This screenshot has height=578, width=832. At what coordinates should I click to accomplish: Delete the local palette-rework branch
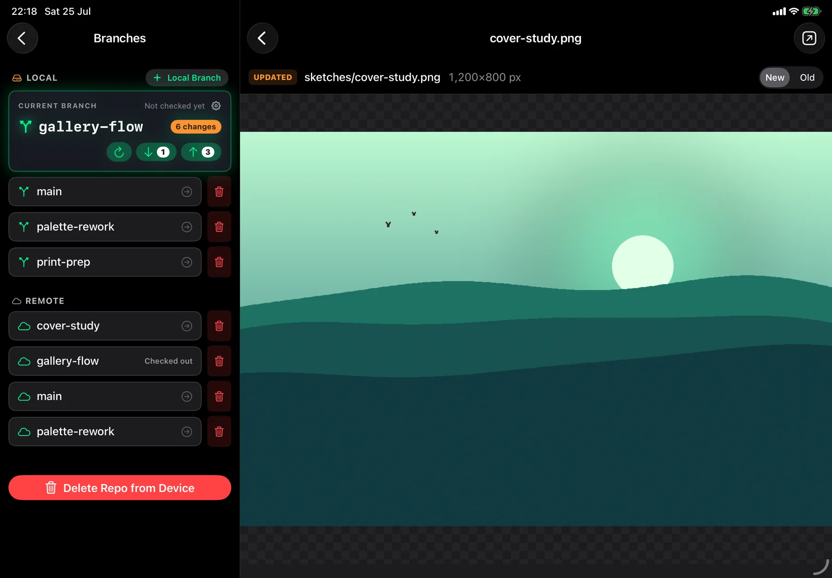219,227
